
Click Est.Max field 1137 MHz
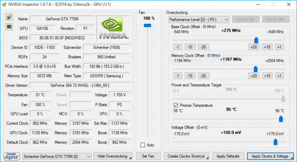coord(120,123)
